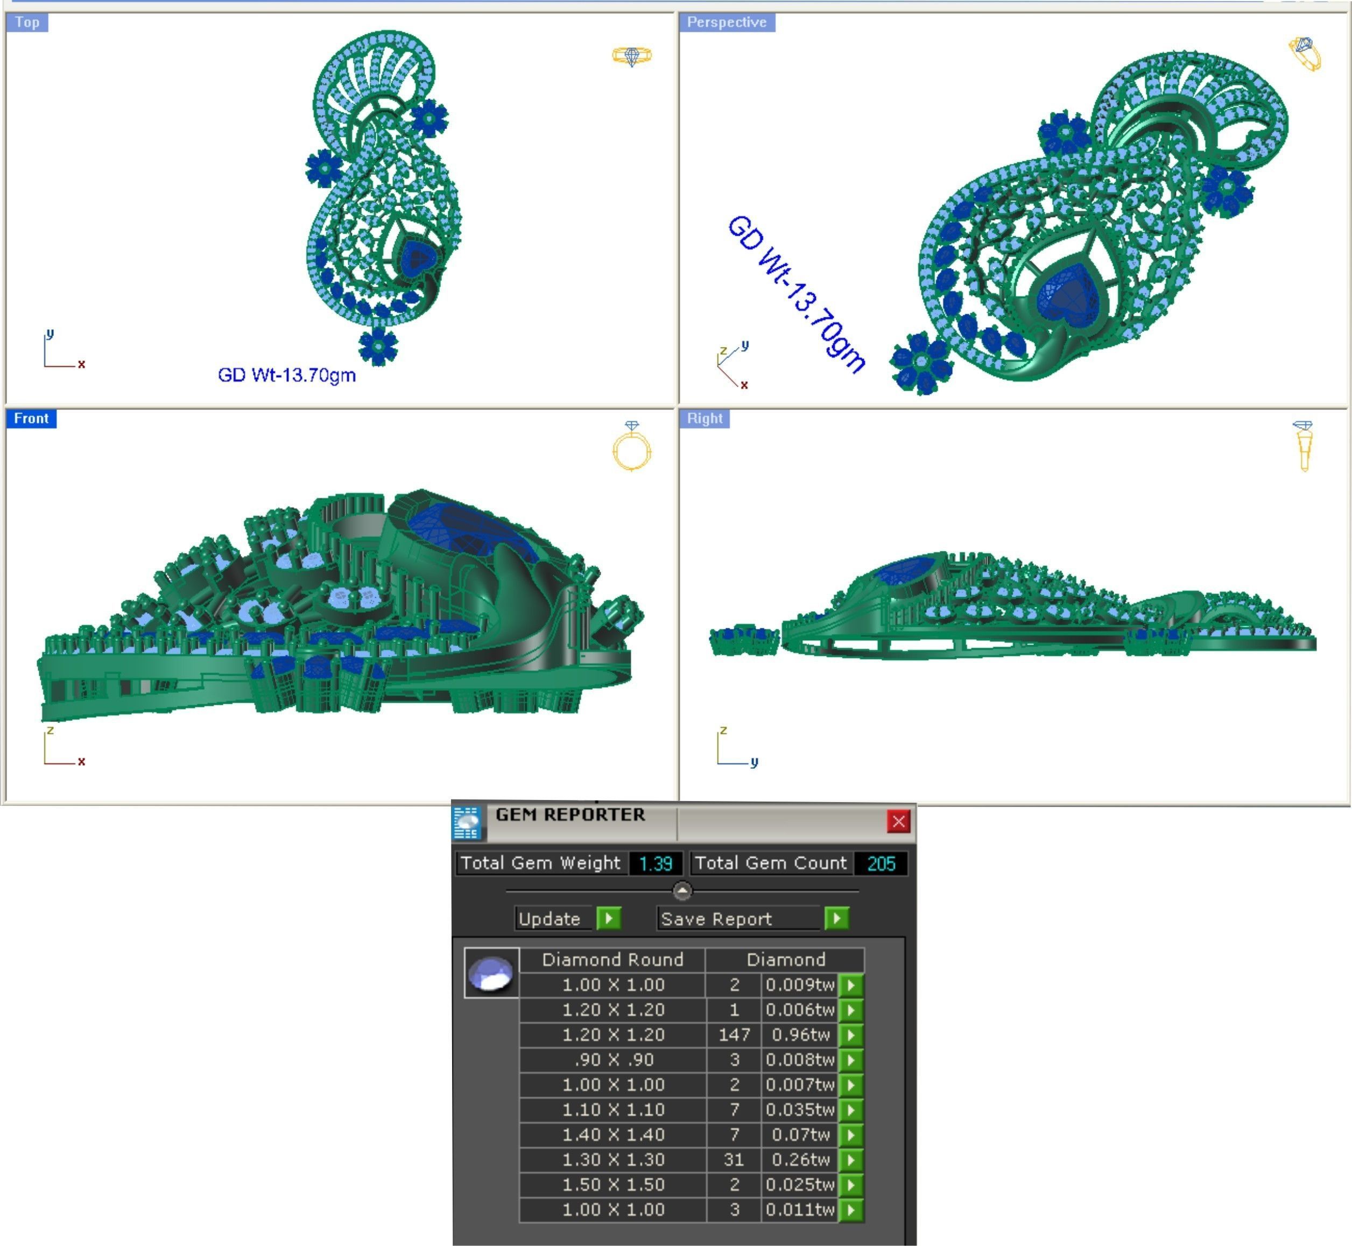The width and height of the screenshot is (1352, 1246).
Task: Collapse the Gem Reporter panel with the round arrow
Action: coord(682,891)
